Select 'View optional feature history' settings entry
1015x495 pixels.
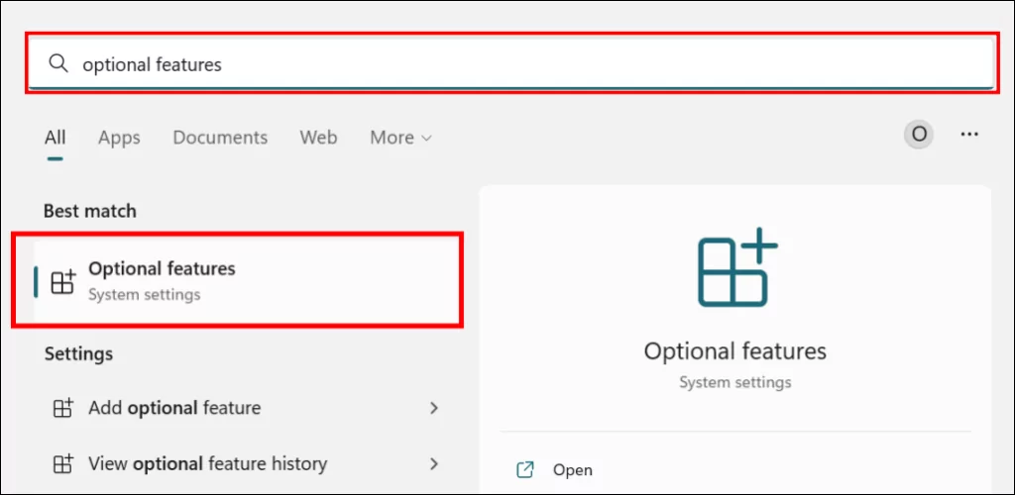coord(207,463)
